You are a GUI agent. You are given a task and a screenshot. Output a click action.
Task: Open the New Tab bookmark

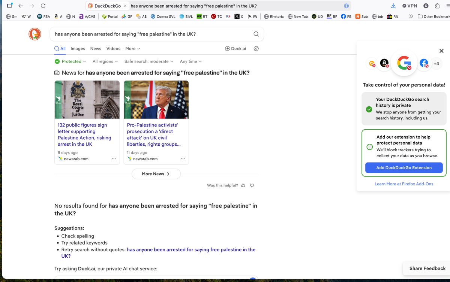(298, 16)
